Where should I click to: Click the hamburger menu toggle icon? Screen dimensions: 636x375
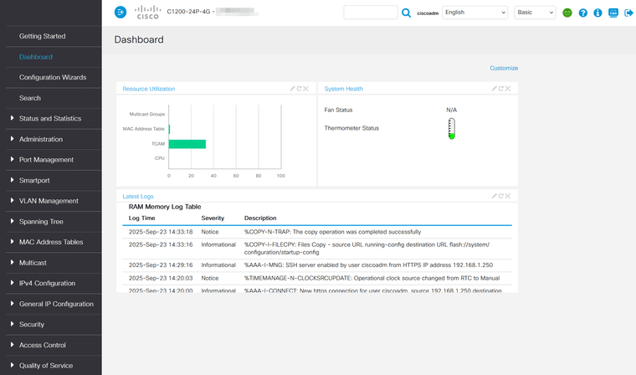121,13
